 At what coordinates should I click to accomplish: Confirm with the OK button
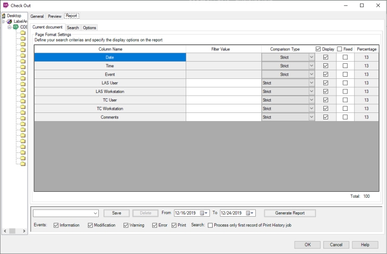pyautogui.click(x=308, y=245)
